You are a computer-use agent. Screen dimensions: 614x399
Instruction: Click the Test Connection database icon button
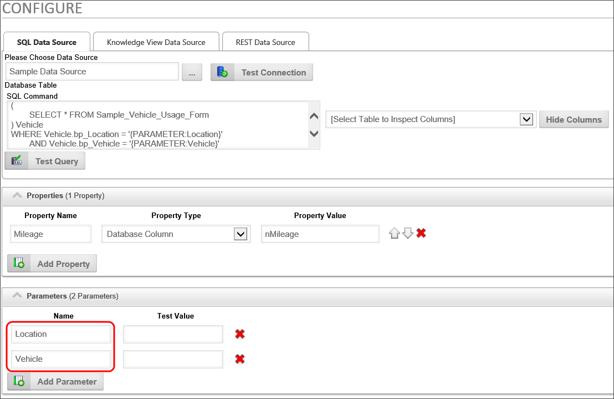pyautogui.click(x=262, y=72)
